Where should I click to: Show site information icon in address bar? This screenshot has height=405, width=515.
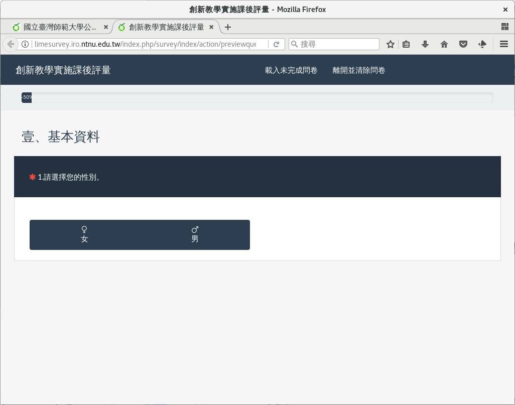[x=25, y=44]
